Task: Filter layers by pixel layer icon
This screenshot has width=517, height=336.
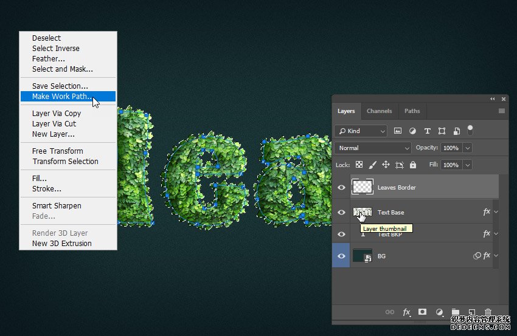Action: point(398,131)
